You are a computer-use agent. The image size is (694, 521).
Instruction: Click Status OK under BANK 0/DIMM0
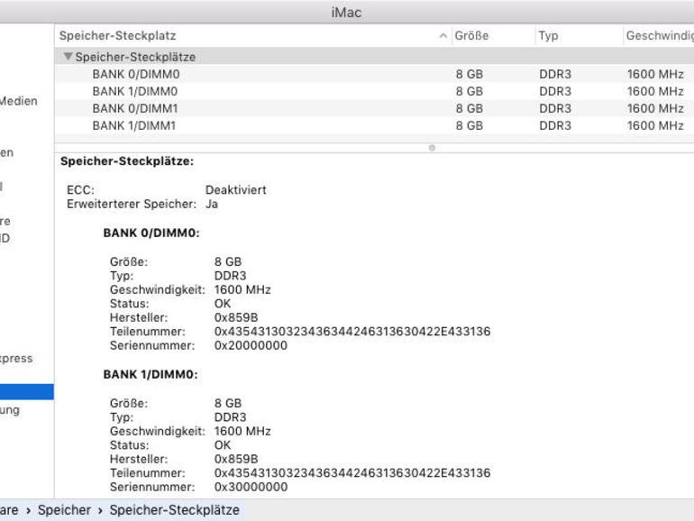tap(223, 304)
